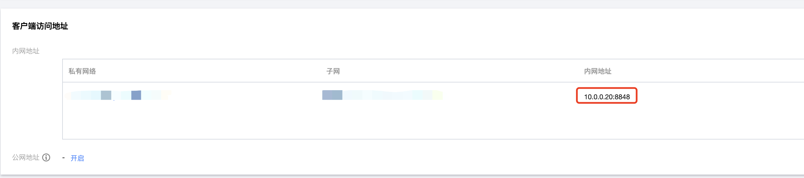Click the gray-blue block starting the subnet cell

pyautogui.click(x=332, y=95)
